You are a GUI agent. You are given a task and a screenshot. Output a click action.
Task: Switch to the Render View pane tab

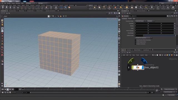[x=21, y=11]
